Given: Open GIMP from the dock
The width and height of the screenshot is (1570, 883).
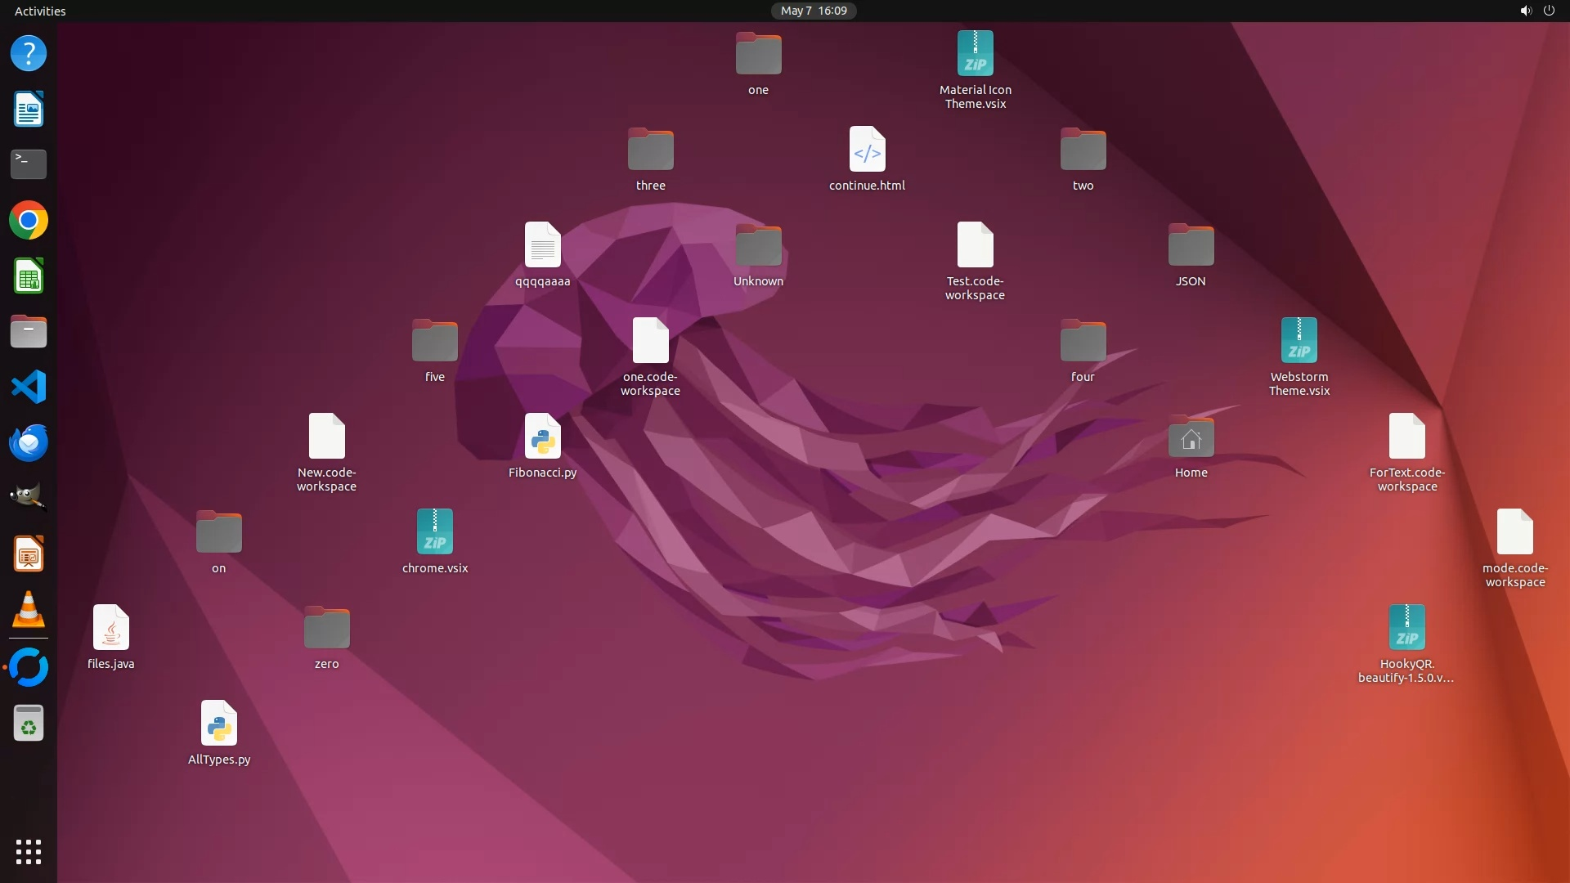Looking at the screenshot, I should click(29, 497).
